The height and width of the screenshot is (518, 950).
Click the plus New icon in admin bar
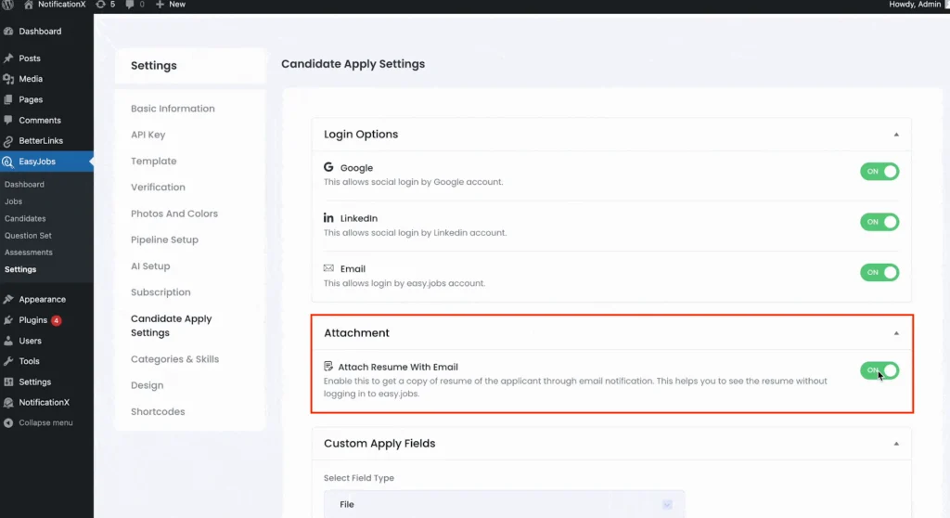pyautogui.click(x=160, y=5)
